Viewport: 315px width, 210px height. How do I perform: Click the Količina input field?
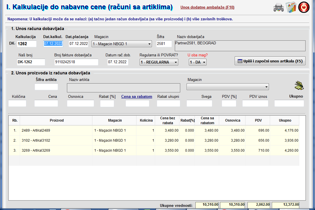tap(17, 103)
